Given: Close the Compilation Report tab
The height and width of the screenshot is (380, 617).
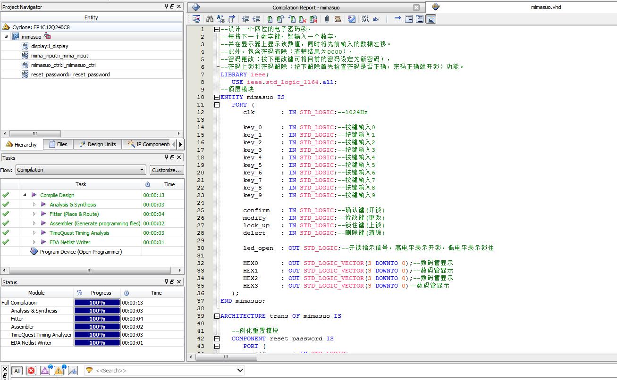Looking at the screenshot, I should tap(416, 8).
